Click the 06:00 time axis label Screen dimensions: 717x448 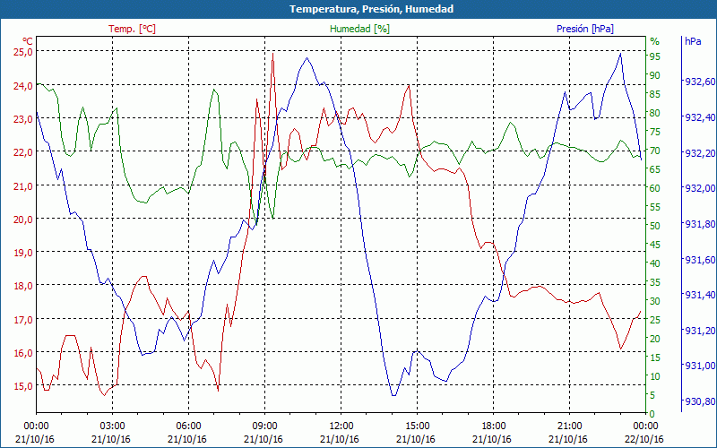coord(188,426)
